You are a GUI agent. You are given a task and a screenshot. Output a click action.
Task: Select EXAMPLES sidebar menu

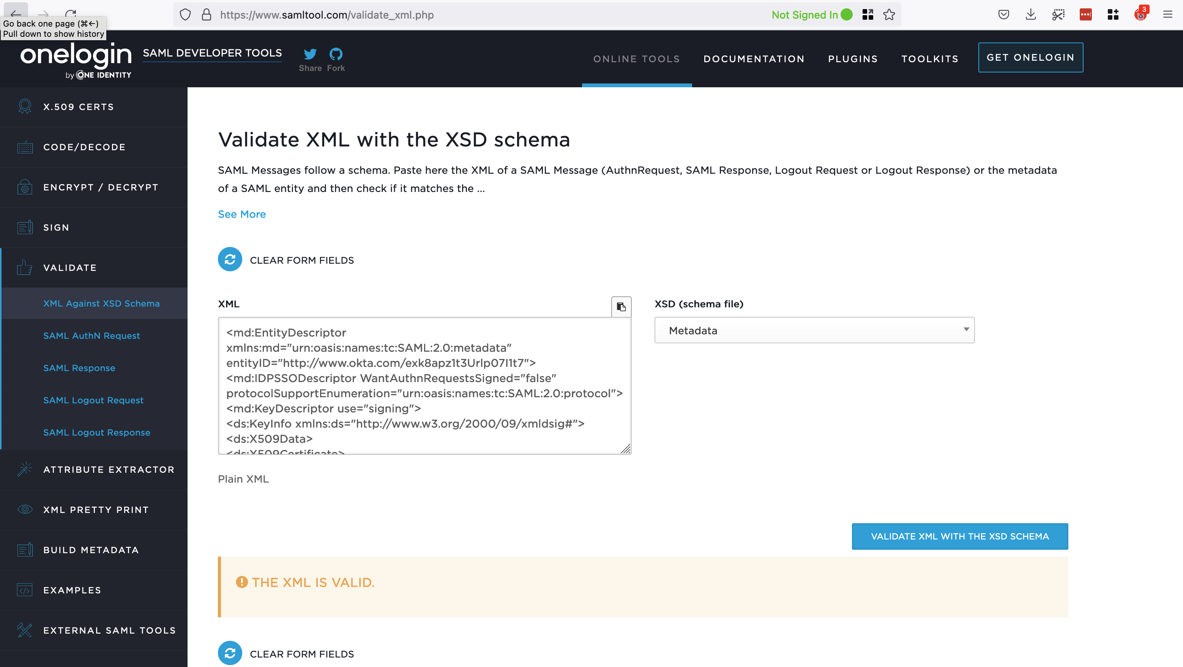coord(94,590)
